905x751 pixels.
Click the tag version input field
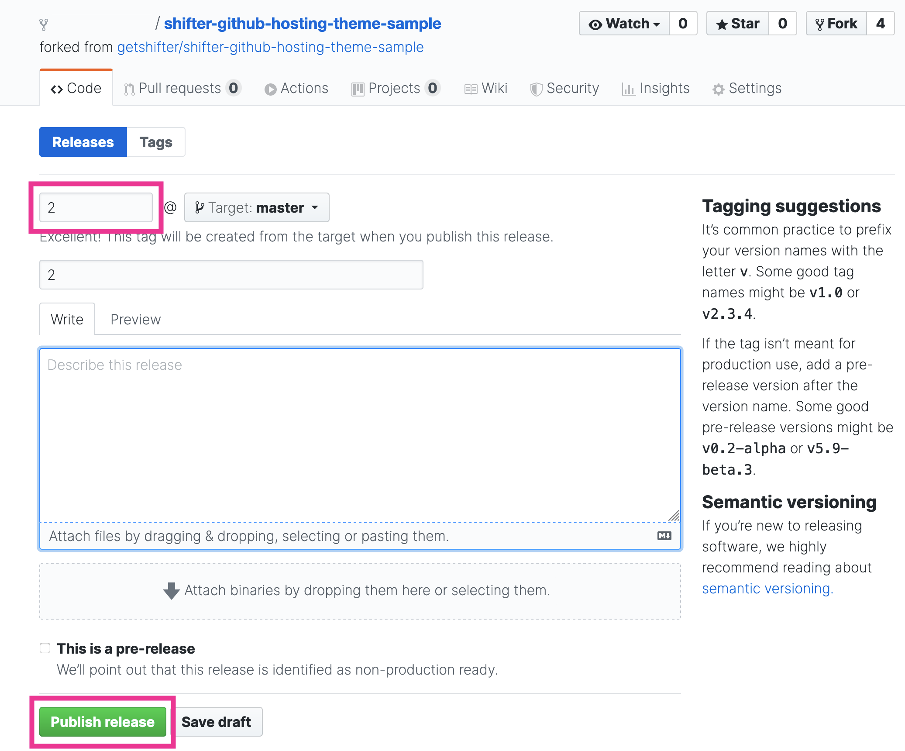(96, 207)
